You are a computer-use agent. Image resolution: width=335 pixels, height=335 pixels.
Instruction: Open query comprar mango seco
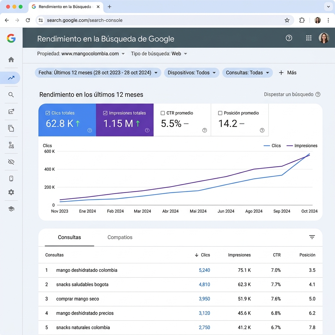pos(78,299)
